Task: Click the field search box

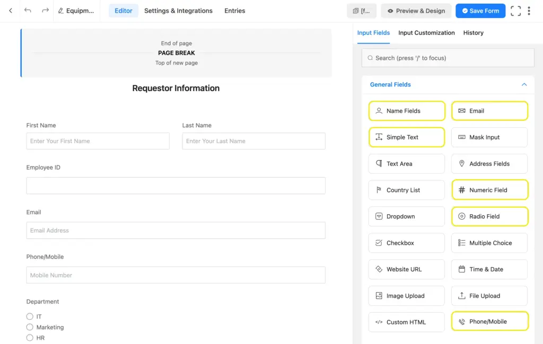Action: coord(448,57)
